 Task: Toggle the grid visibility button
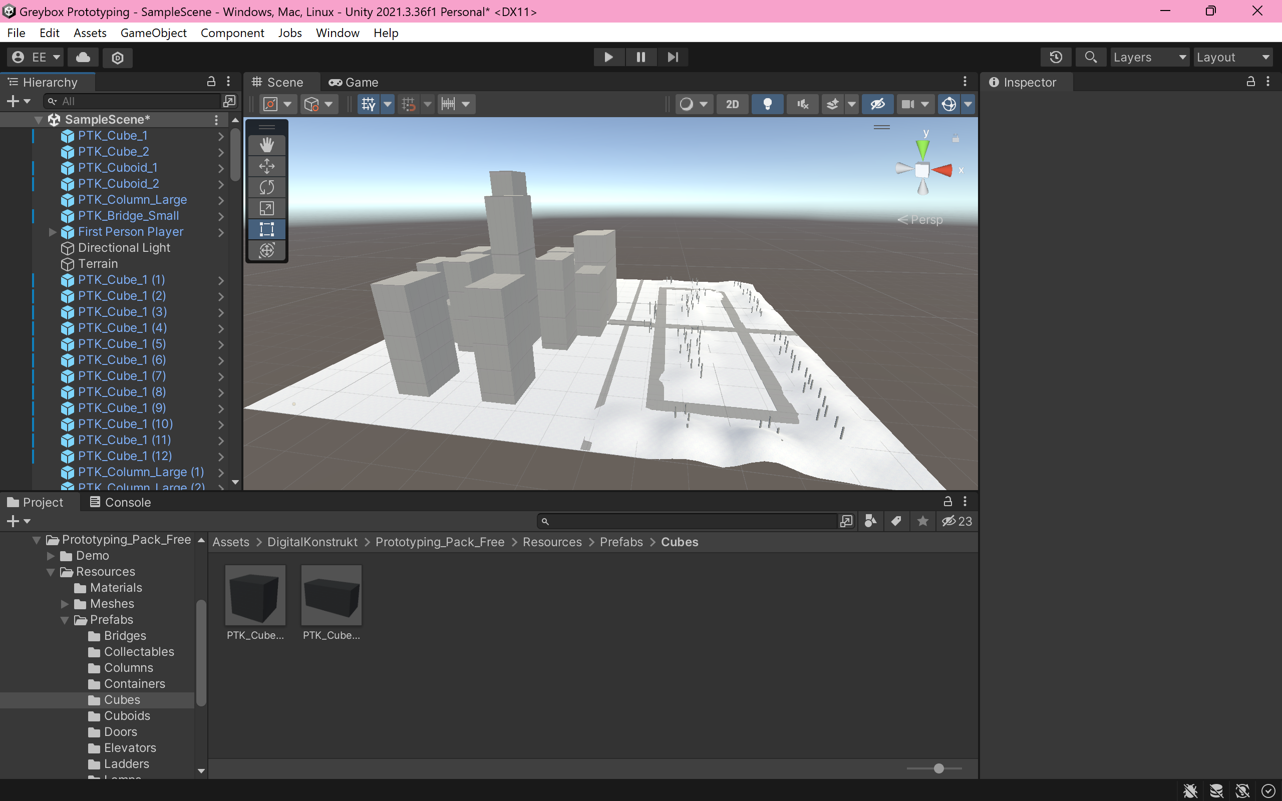coord(368,104)
